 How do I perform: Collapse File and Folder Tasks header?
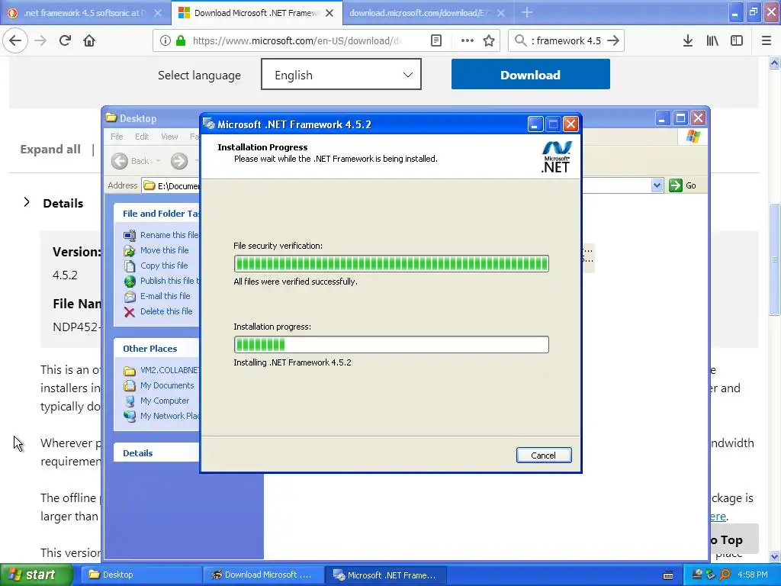156,214
